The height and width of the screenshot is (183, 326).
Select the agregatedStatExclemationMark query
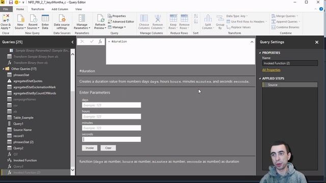click(35, 87)
